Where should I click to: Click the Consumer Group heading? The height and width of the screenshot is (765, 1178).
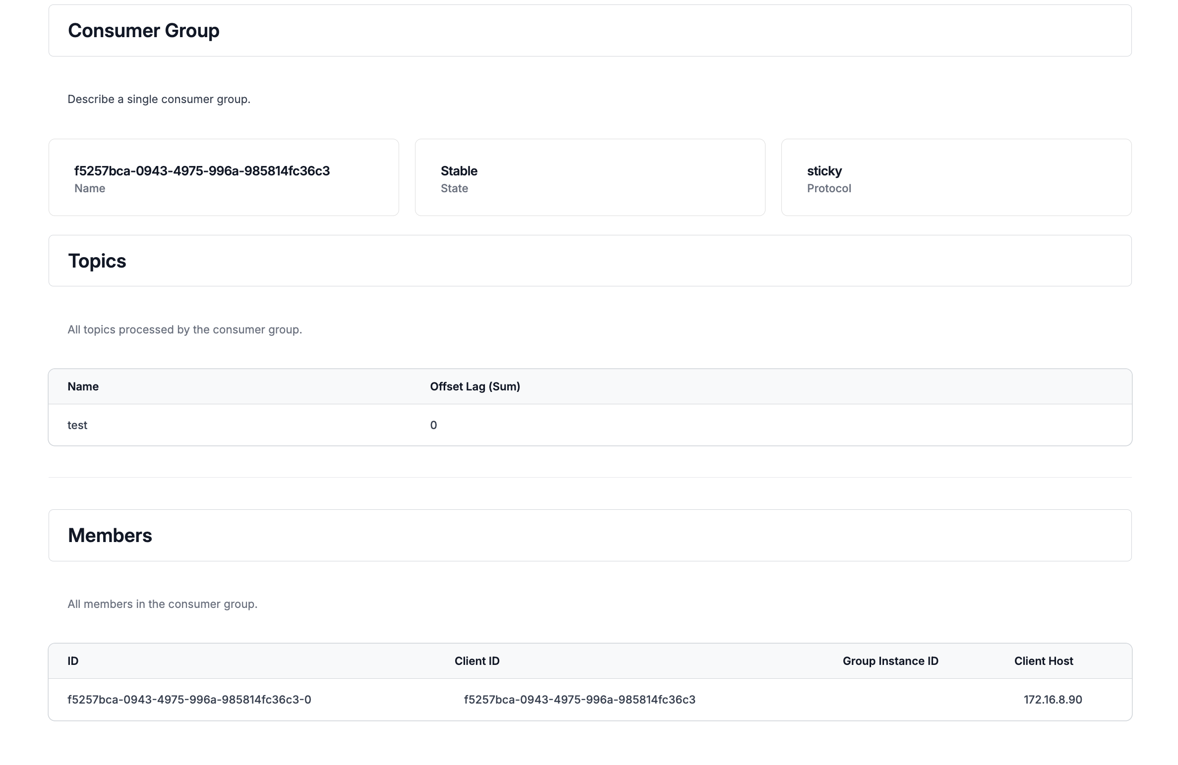point(143,31)
